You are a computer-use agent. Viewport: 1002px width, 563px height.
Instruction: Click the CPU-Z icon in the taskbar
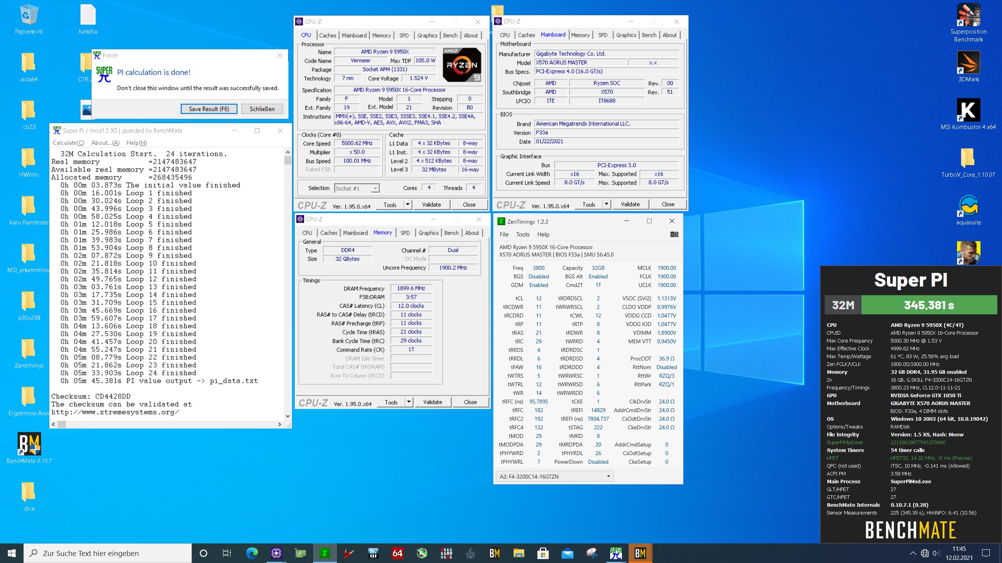(276, 553)
